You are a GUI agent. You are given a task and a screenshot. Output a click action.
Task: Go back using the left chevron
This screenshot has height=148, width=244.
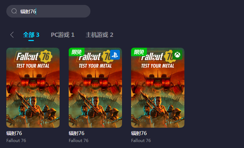tap(12, 35)
